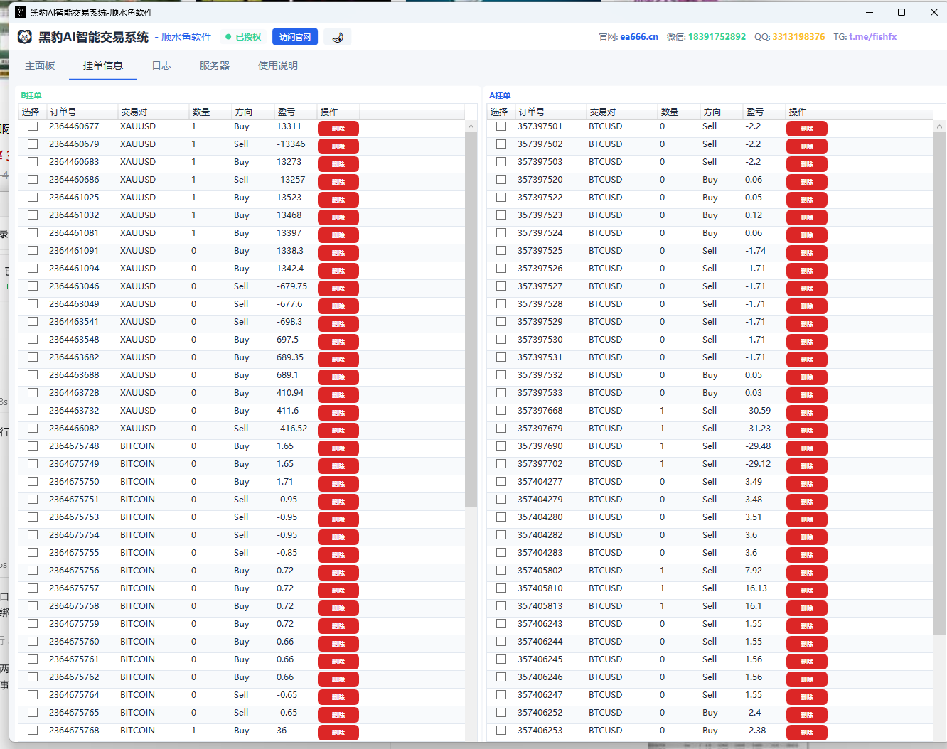Image resolution: width=947 pixels, height=749 pixels.
Task: Delete order 2364460679 with red button
Action: [338, 146]
